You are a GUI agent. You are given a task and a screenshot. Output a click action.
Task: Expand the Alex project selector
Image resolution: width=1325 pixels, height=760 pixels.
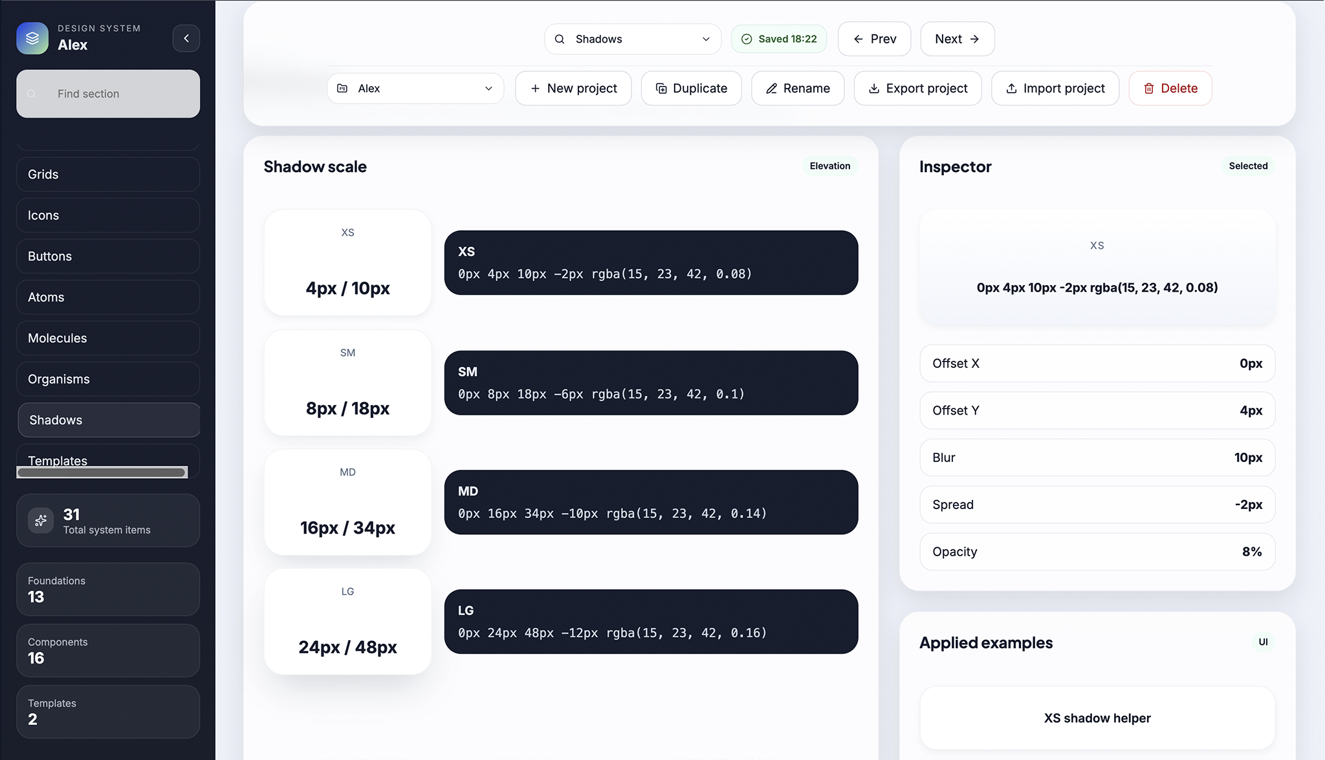[415, 89]
